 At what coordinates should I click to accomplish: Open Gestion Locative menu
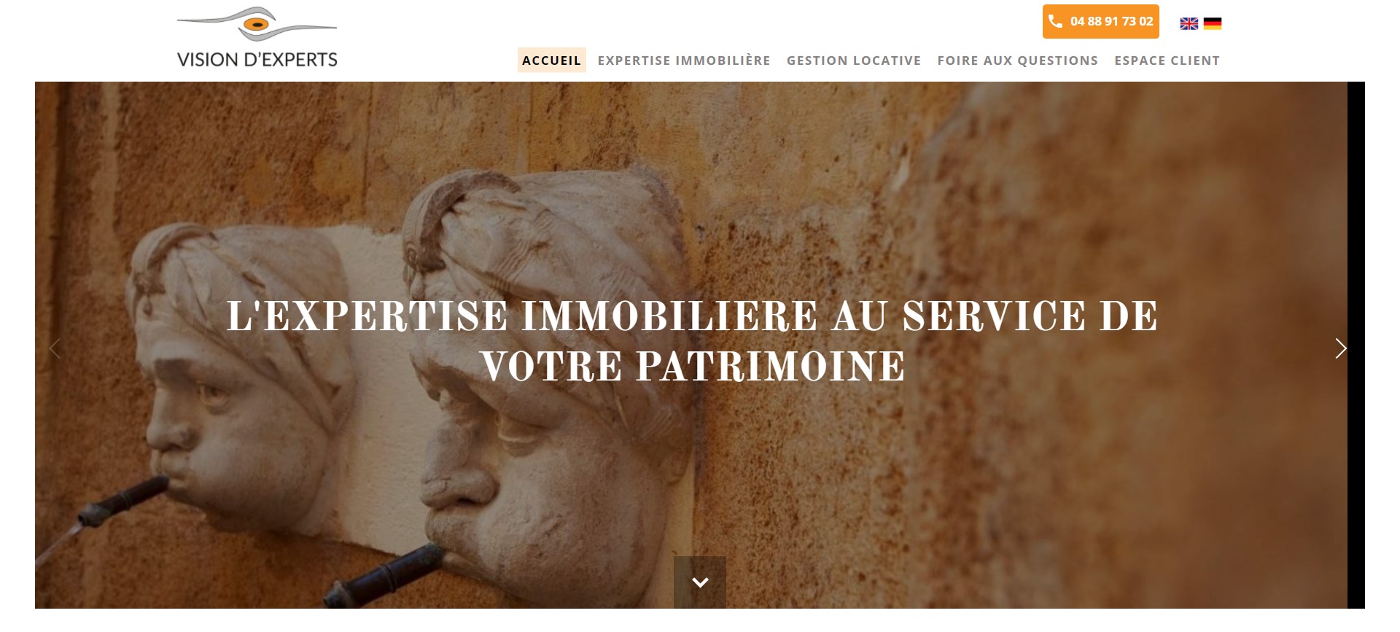tap(854, 61)
